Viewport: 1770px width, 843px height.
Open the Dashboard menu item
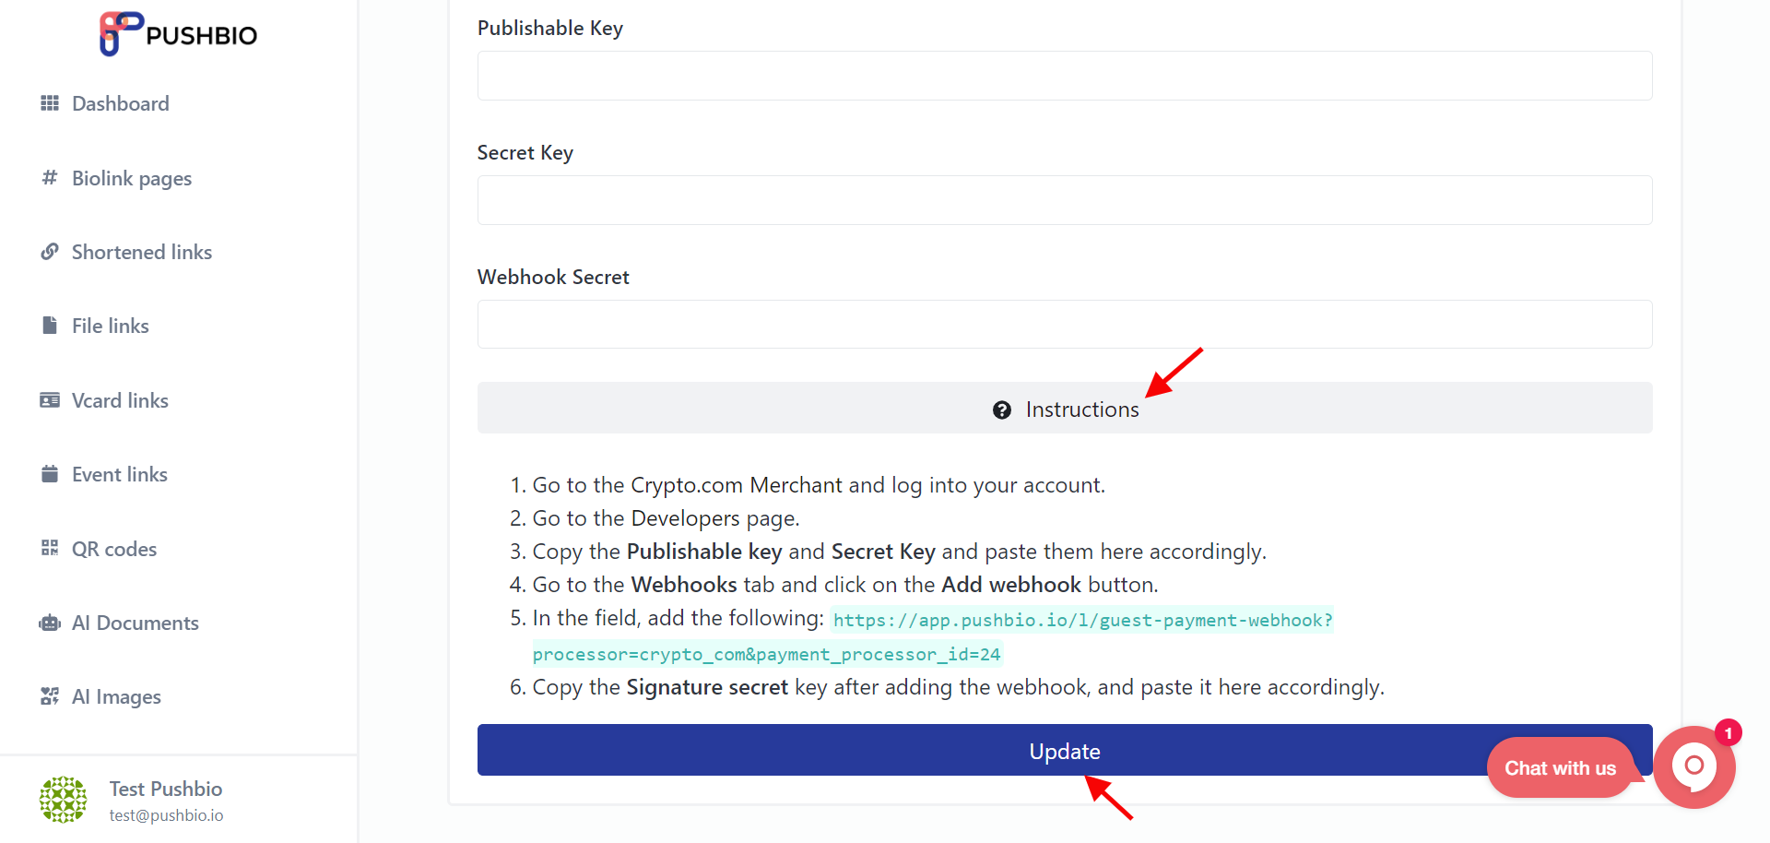(x=121, y=103)
